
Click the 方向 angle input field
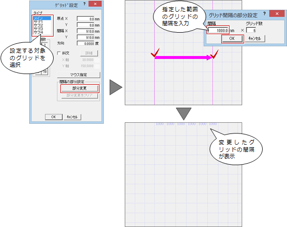pos(85,43)
